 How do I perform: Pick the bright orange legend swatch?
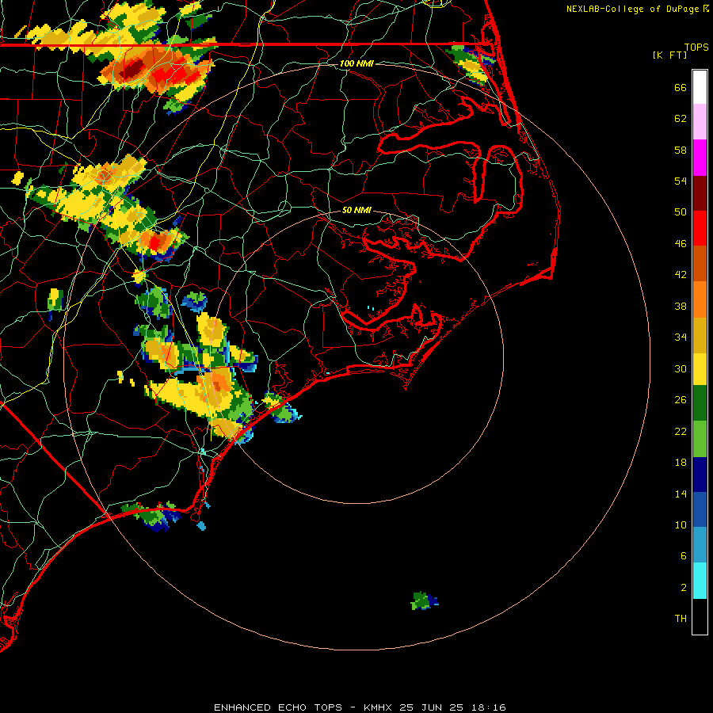[700, 299]
